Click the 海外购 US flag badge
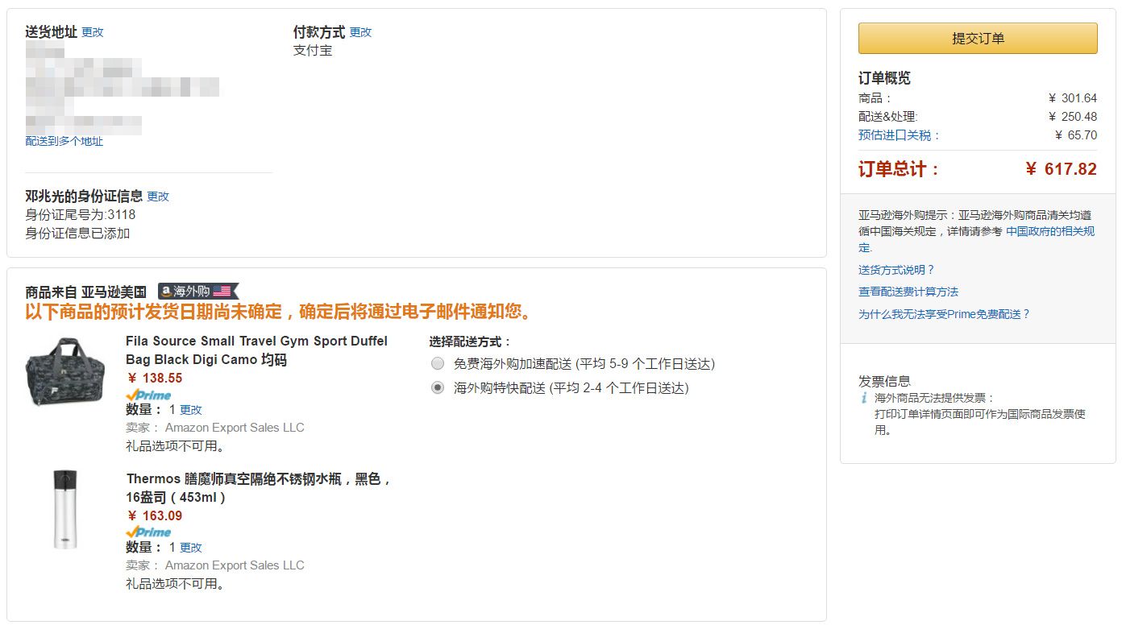Image resolution: width=1122 pixels, height=625 pixels. (x=197, y=292)
